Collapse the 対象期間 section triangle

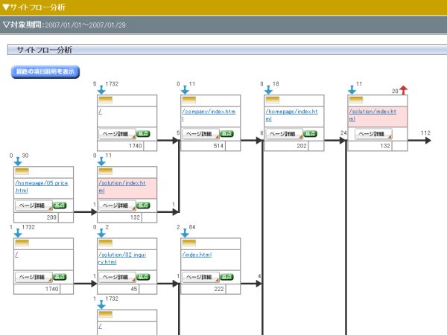[6, 24]
